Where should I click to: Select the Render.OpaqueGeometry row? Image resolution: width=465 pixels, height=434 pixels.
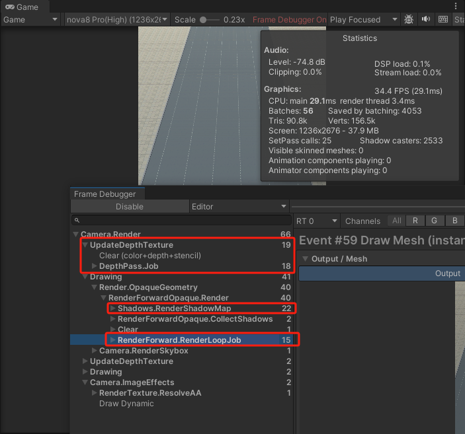[x=181, y=287]
